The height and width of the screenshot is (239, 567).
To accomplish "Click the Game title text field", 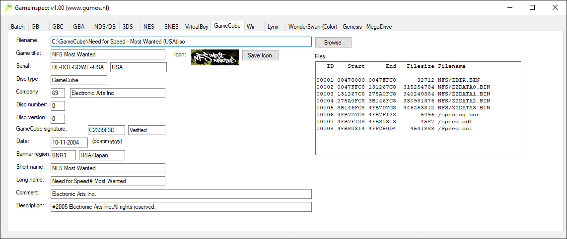I will point(108,54).
